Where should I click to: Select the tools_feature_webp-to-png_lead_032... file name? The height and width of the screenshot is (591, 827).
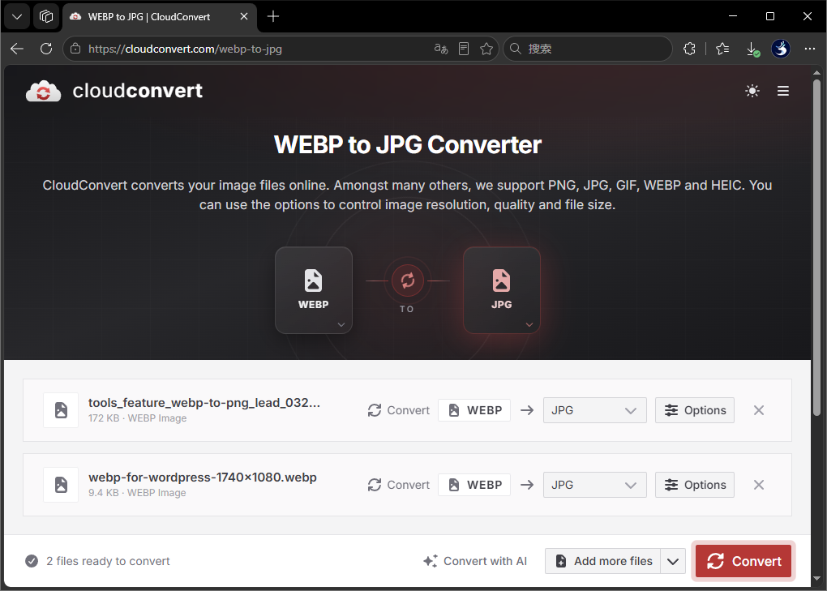(x=204, y=403)
